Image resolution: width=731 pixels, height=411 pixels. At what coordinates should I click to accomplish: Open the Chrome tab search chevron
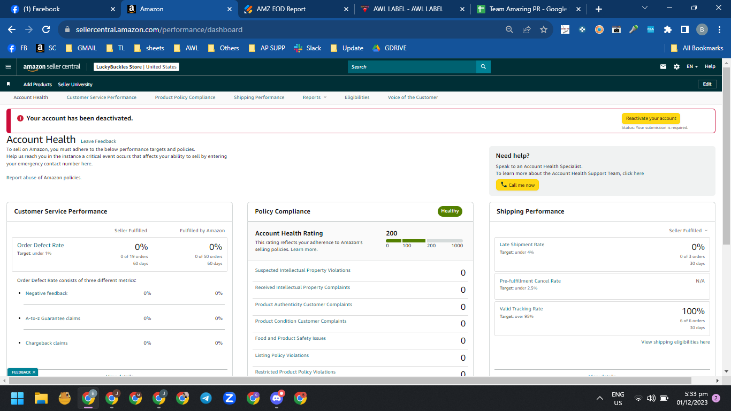coord(644,8)
